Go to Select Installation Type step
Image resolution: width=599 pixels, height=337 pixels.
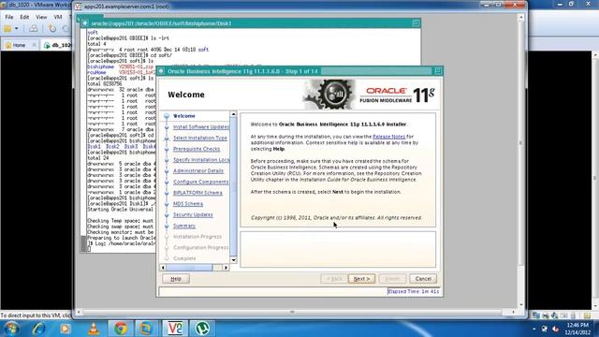point(200,138)
